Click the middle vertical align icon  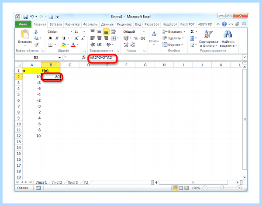[x=100, y=31]
